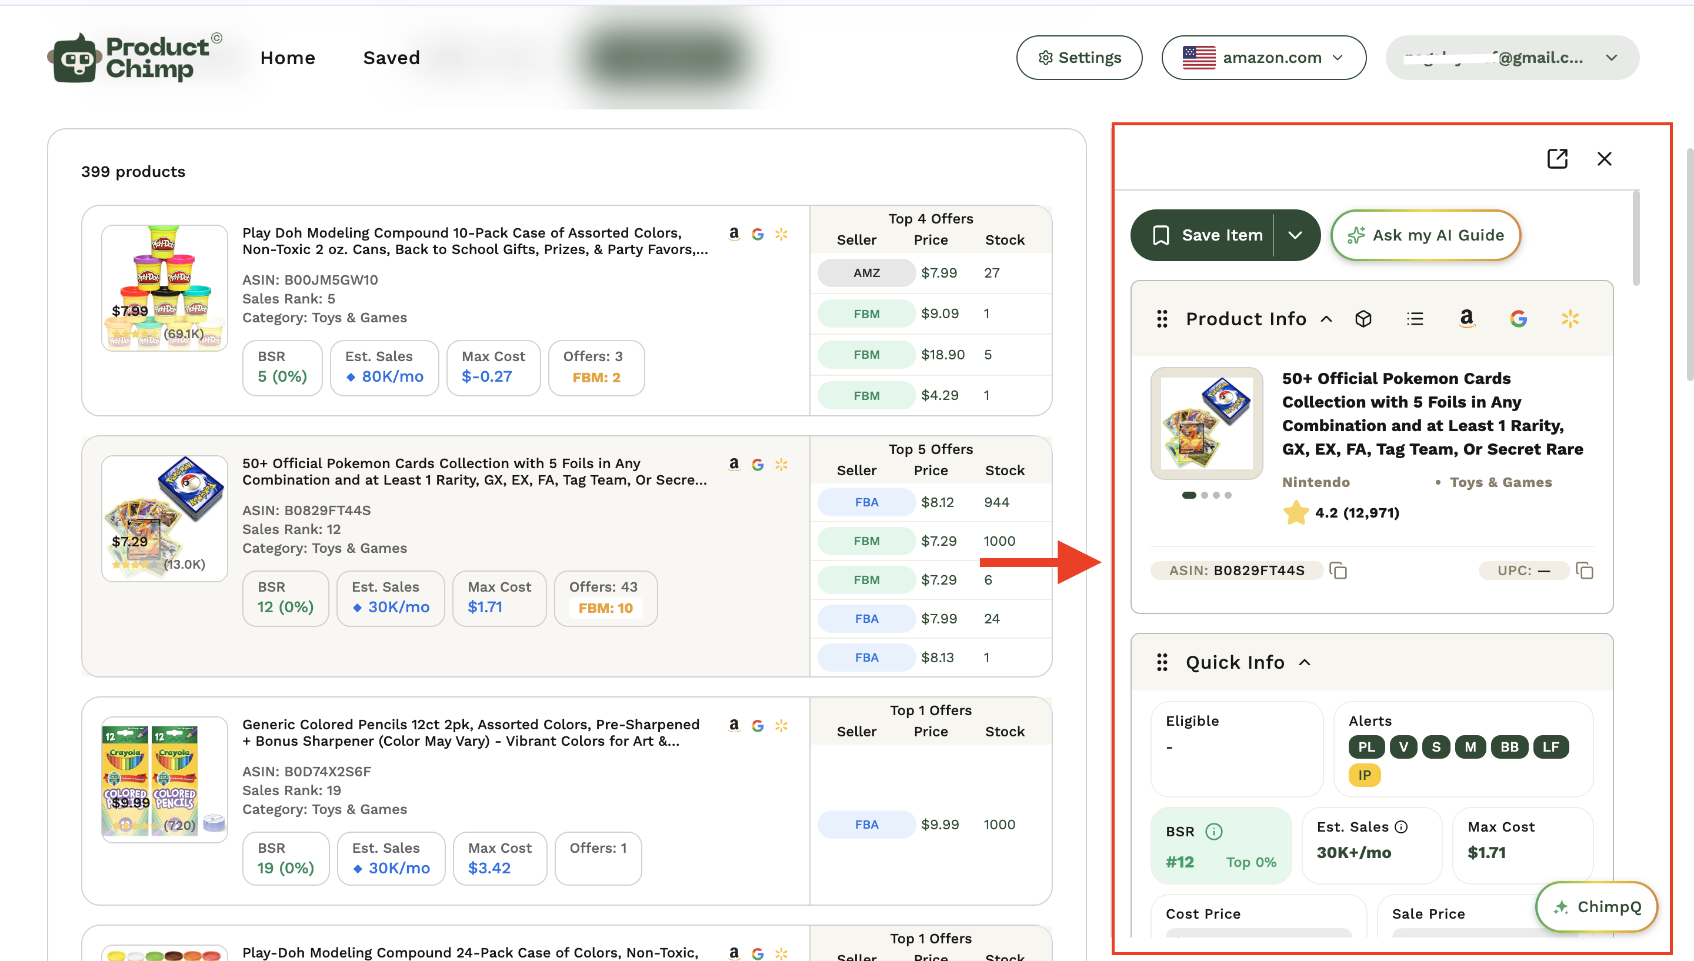Open Amazon link for Play Doh 10-Pack
1694x961 pixels.
coord(734,233)
